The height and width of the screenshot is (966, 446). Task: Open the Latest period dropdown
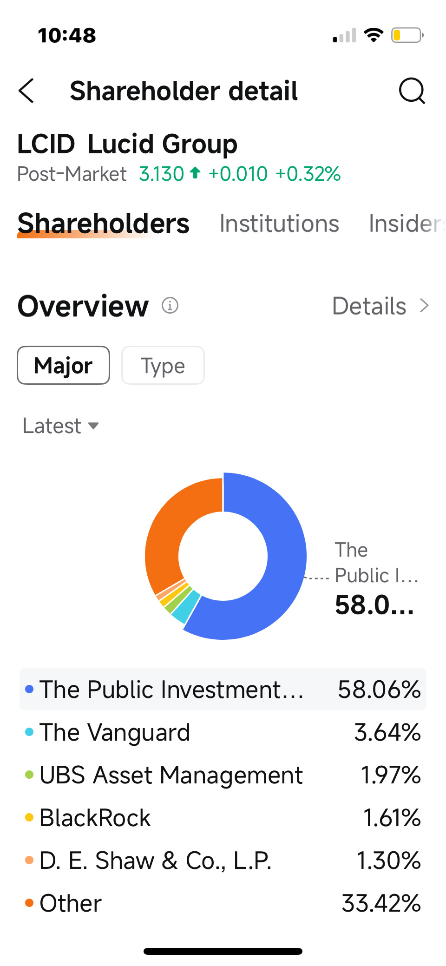click(x=61, y=426)
